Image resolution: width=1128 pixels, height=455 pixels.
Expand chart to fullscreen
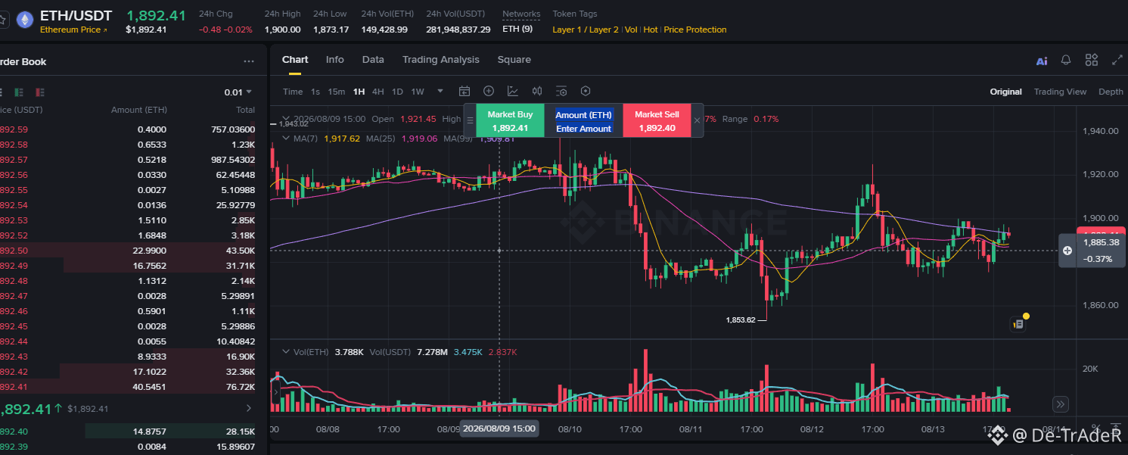pyautogui.click(x=1117, y=60)
